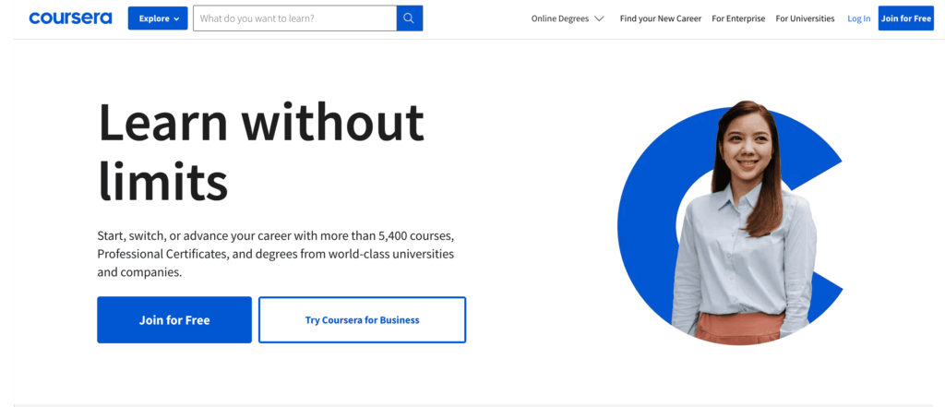Viewport: 945px width, 407px height.
Task: Open the For Enterprise link
Action: (738, 18)
